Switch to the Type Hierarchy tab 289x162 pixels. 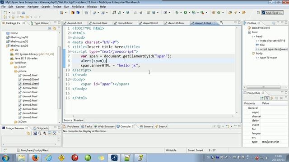40,23
